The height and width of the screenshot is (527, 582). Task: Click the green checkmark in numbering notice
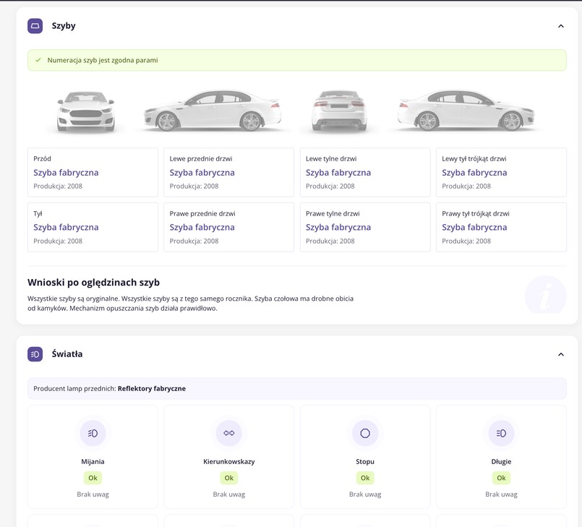[38, 60]
